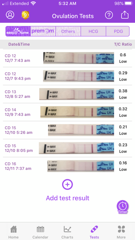Open the help question mark icon
The width and height of the screenshot is (135, 240).
109,15
